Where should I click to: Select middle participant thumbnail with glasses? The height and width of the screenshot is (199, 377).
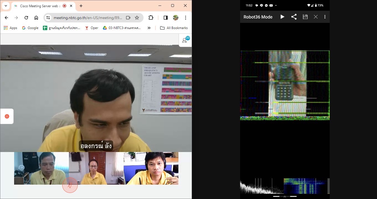click(96, 168)
